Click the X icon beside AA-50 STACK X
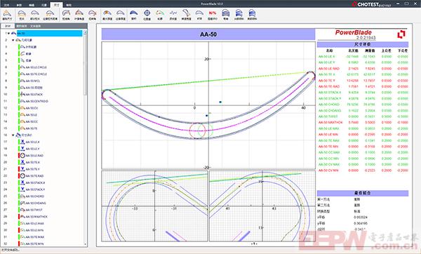Image resolution: width=421 pixels, height=254 pixels. [22, 182]
